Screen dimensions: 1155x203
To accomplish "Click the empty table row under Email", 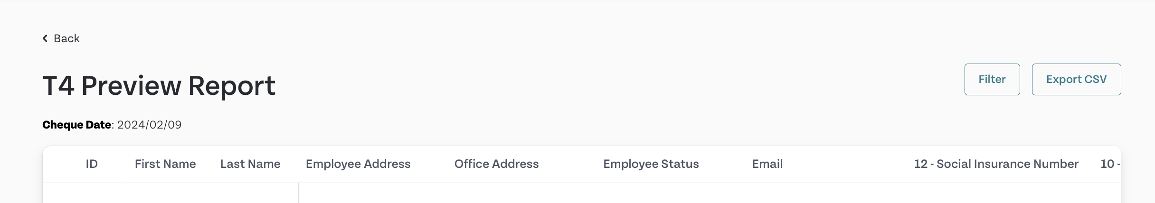I will (767, 193).
